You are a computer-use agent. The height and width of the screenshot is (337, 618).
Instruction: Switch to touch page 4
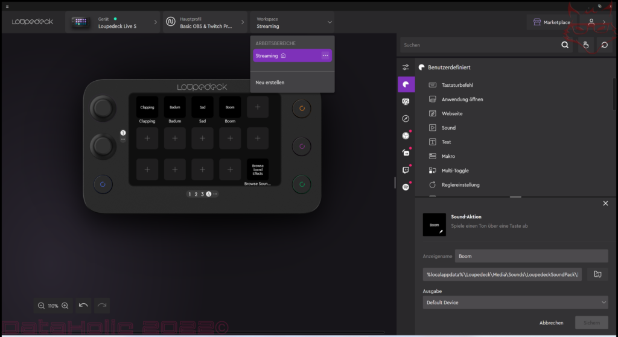[208, 194]
